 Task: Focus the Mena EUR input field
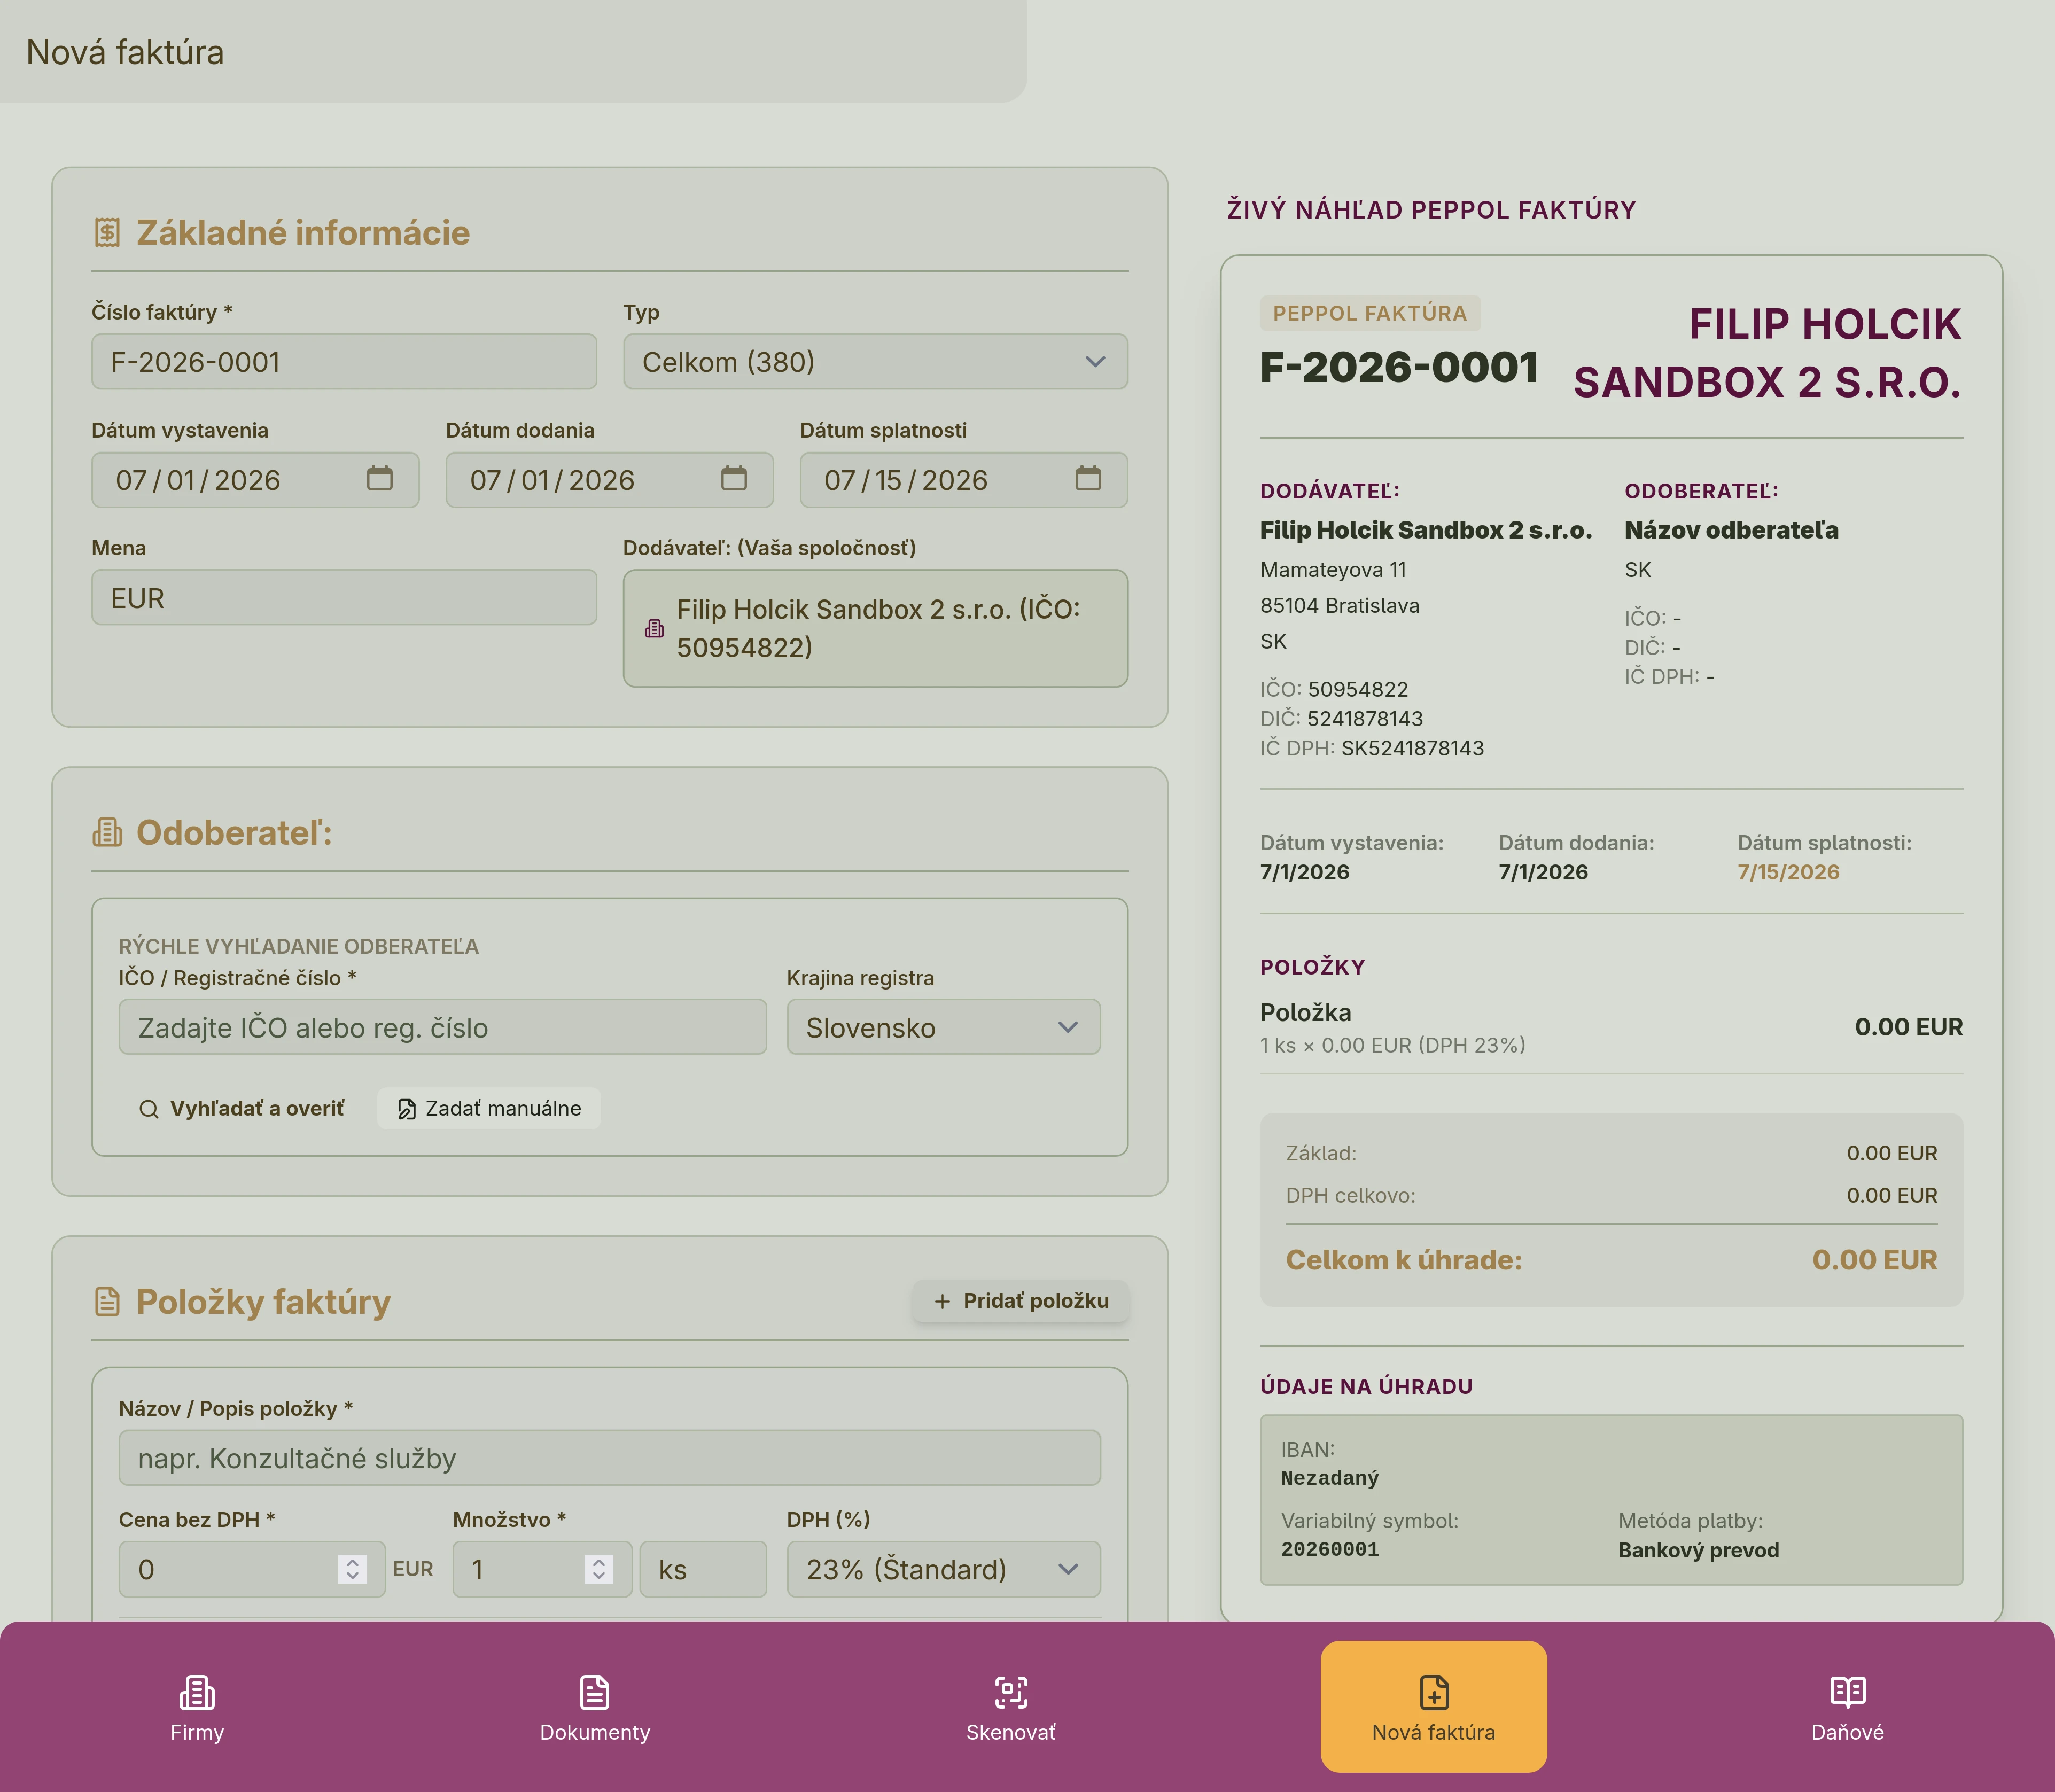pyautogui.click(x=344, y=597)
